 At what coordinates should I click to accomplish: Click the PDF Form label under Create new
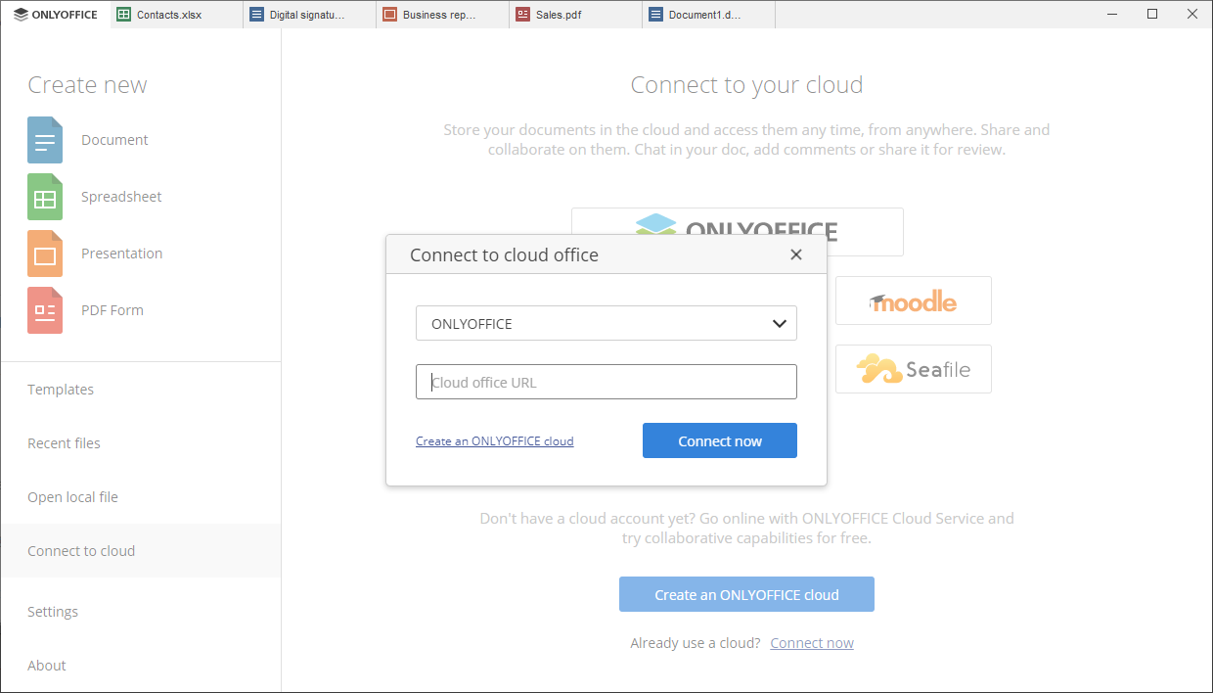(x=112, y=310)
